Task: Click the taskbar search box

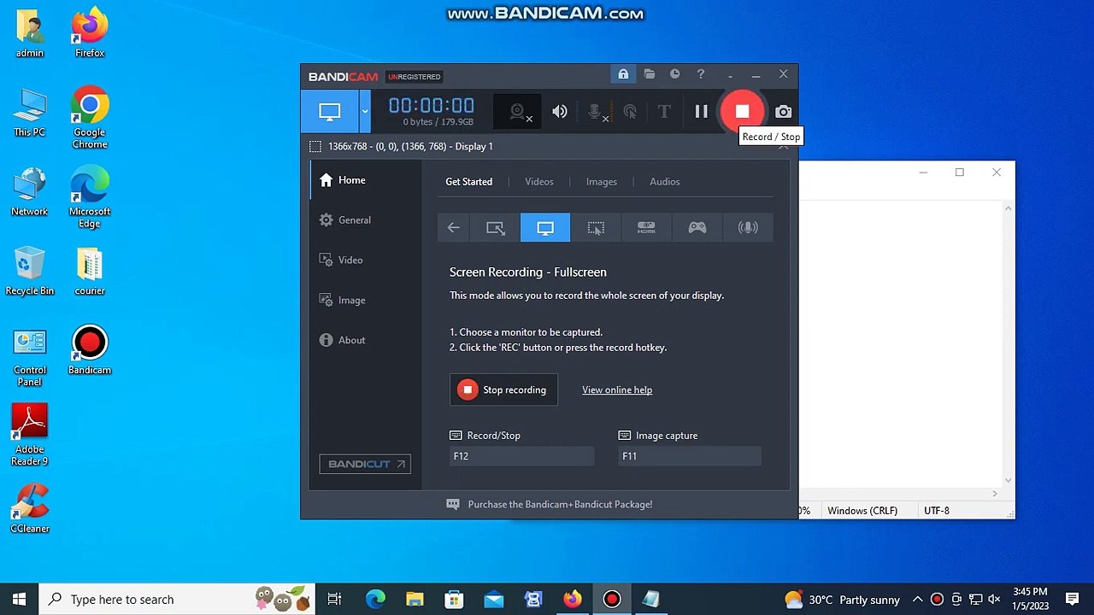Action: (x=176, y=600)
